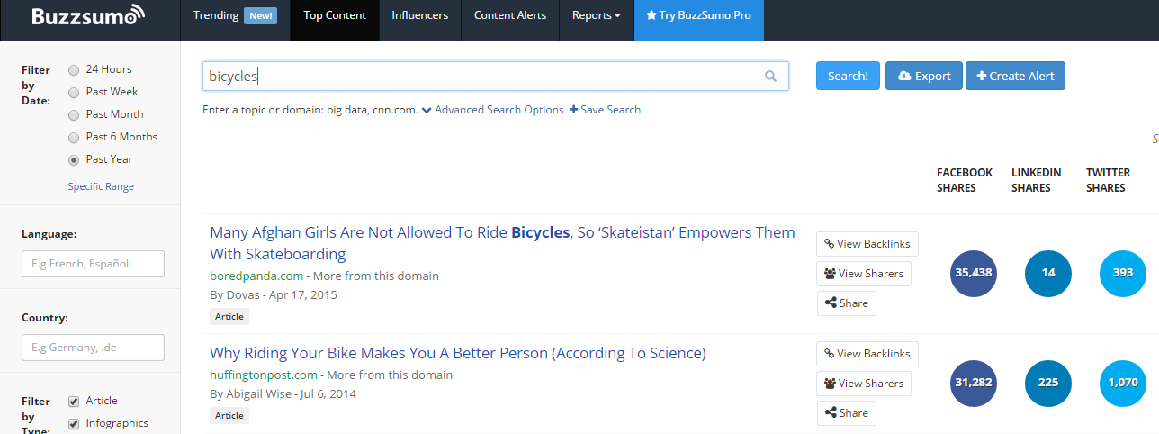View Sharers for Afghan Girls article

pos(864,274)
